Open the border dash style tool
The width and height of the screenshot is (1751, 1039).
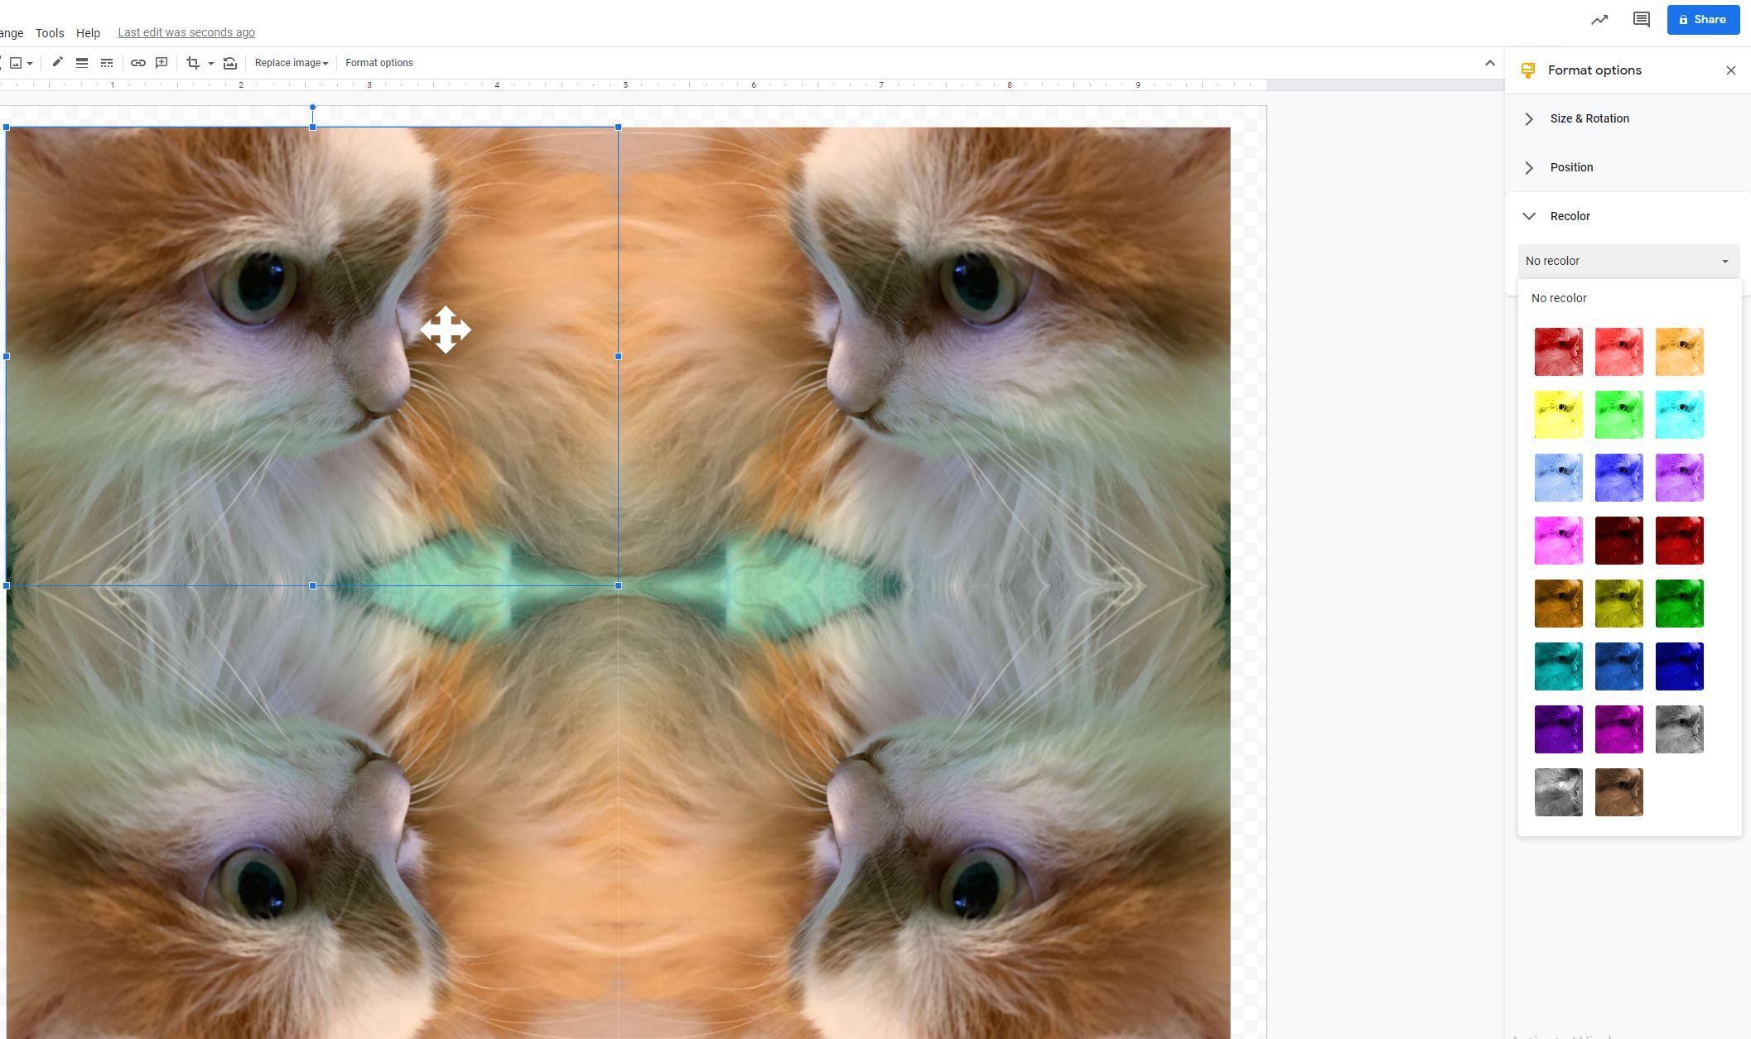coord(107,63)
